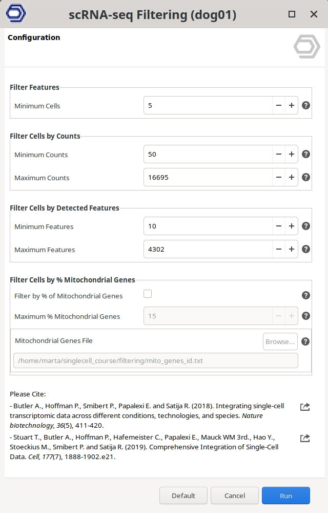Click into the Maximum Counts input field
This screenshot has width=328, height=513.
(208, 177)
